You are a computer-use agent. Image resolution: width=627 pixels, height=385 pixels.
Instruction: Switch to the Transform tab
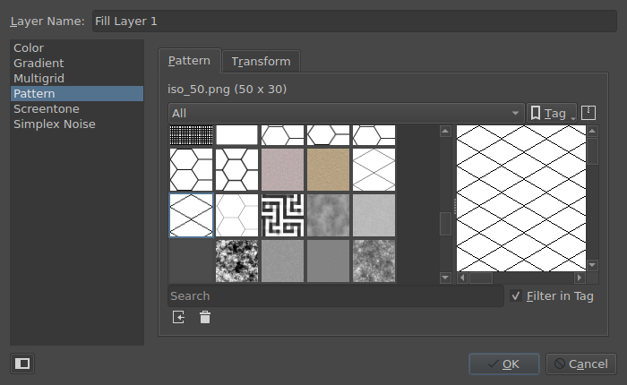pyautogui.click(x=261, y=62)
